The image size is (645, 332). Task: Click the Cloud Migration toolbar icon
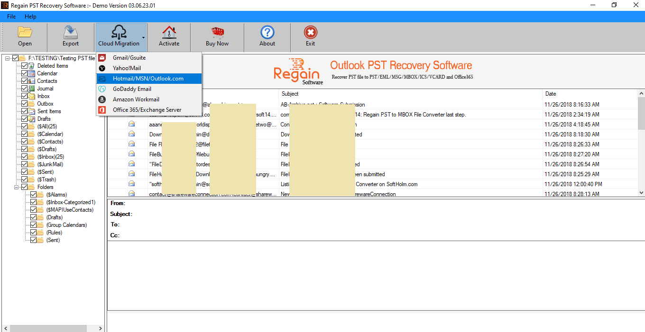[x=119, y=32]
